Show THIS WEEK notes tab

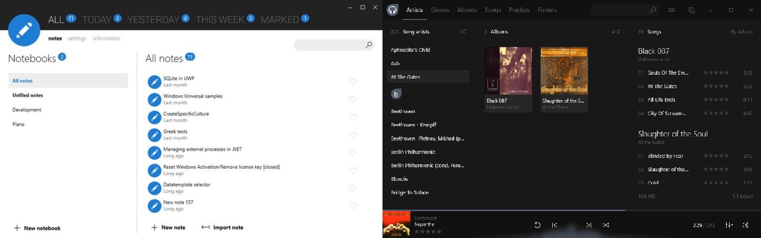click(220, 19)
